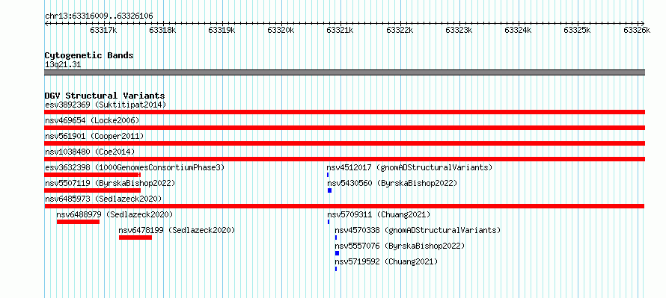
Task: Select the red bar under nsv1038480
Action: 344,159
